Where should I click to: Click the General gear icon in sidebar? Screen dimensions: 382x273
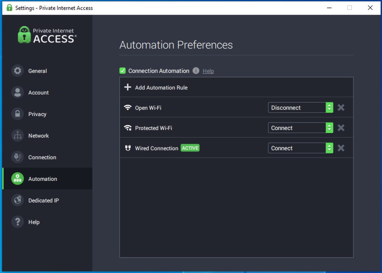click(x=18, y=71)
